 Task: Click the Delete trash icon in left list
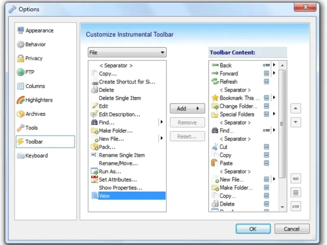(94, 90)
